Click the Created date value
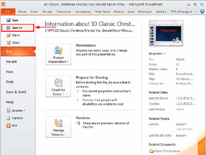 tap(185, 104)
